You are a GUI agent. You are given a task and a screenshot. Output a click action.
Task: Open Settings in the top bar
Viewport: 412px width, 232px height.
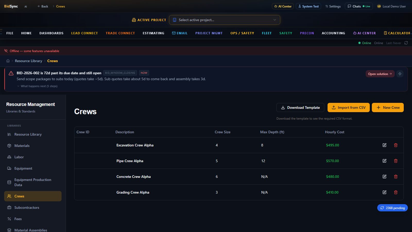pos(333,6)
